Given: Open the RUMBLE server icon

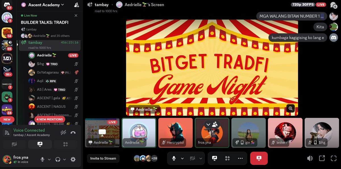Looking at the screenshot, I should 7,110.
